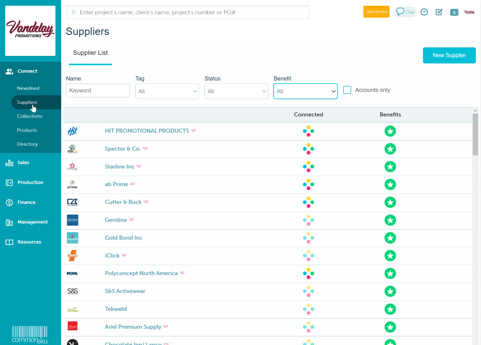This screenshot has height=345, width=481.
Task: Open the Tag filter dropdown
Action: 167,91
